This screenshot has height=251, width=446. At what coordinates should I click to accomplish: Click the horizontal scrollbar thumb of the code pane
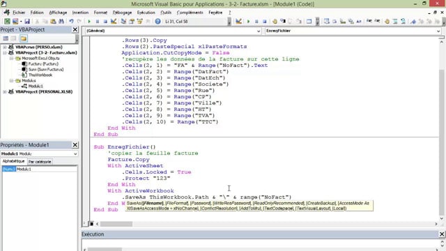116,224
